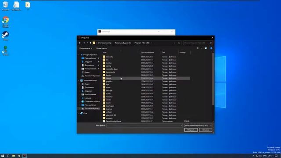Viewport: 281px width, 158px height.
Task: Change view with the view layout icon
Action: point(198,48)
